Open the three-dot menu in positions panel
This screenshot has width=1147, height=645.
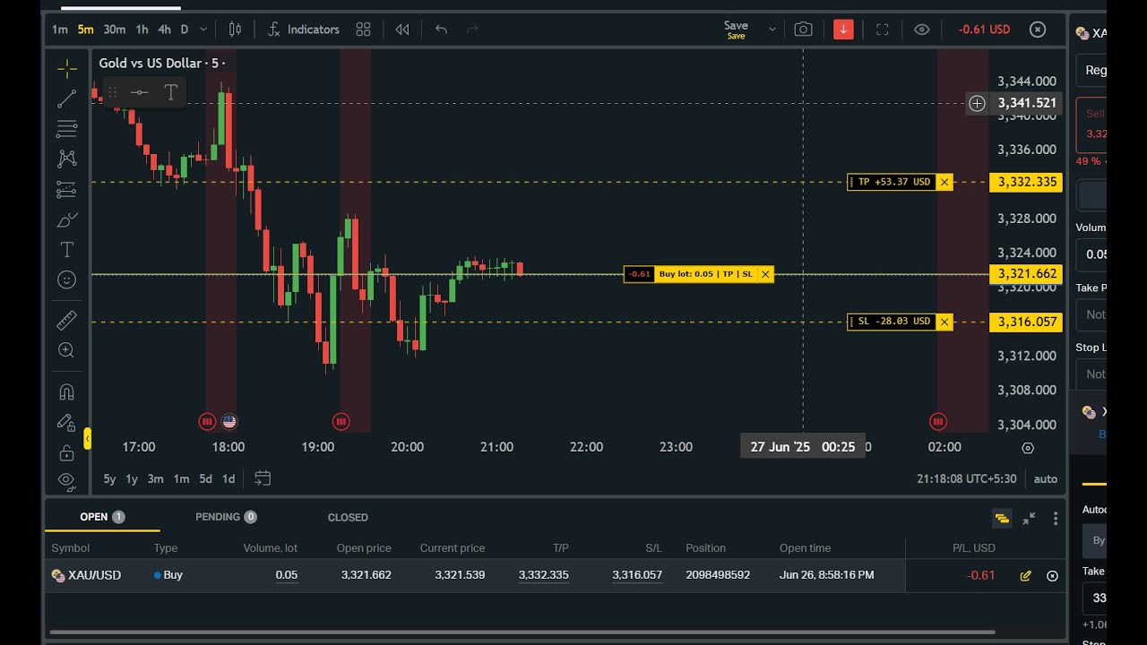coord(1056,518)
